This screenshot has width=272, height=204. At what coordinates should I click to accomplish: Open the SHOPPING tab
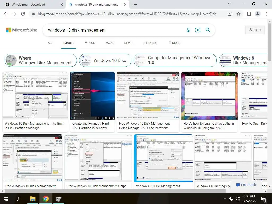[x=150, y=43]
